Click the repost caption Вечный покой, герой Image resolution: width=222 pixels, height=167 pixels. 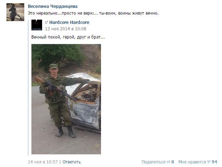pos(68,37)
